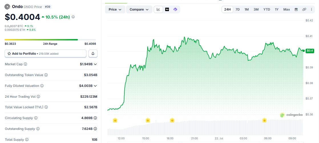Click info icon next to 7.624B value
Screen dimensions: 319x143
pyautogui.click(x=95, y=129)
